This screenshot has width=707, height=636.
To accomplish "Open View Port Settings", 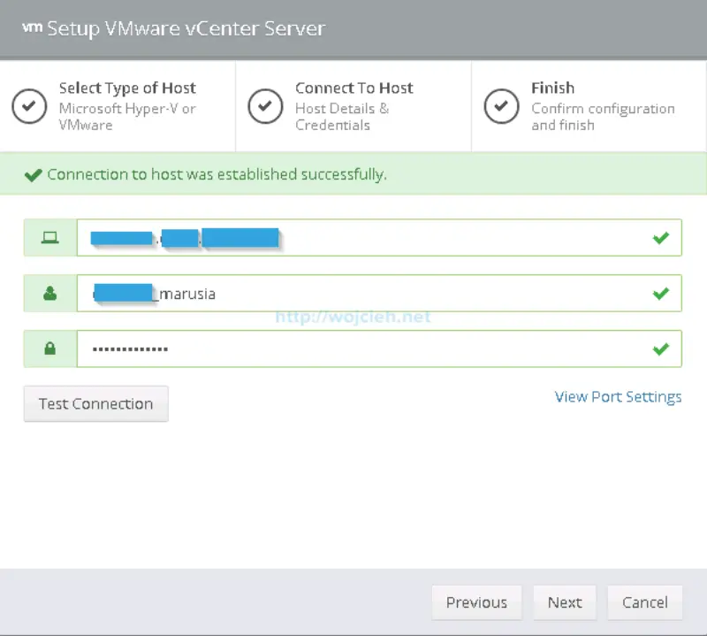I will [619, 396].
